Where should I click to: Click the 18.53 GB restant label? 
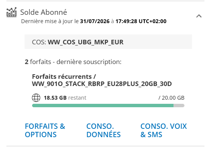[65, 98]
